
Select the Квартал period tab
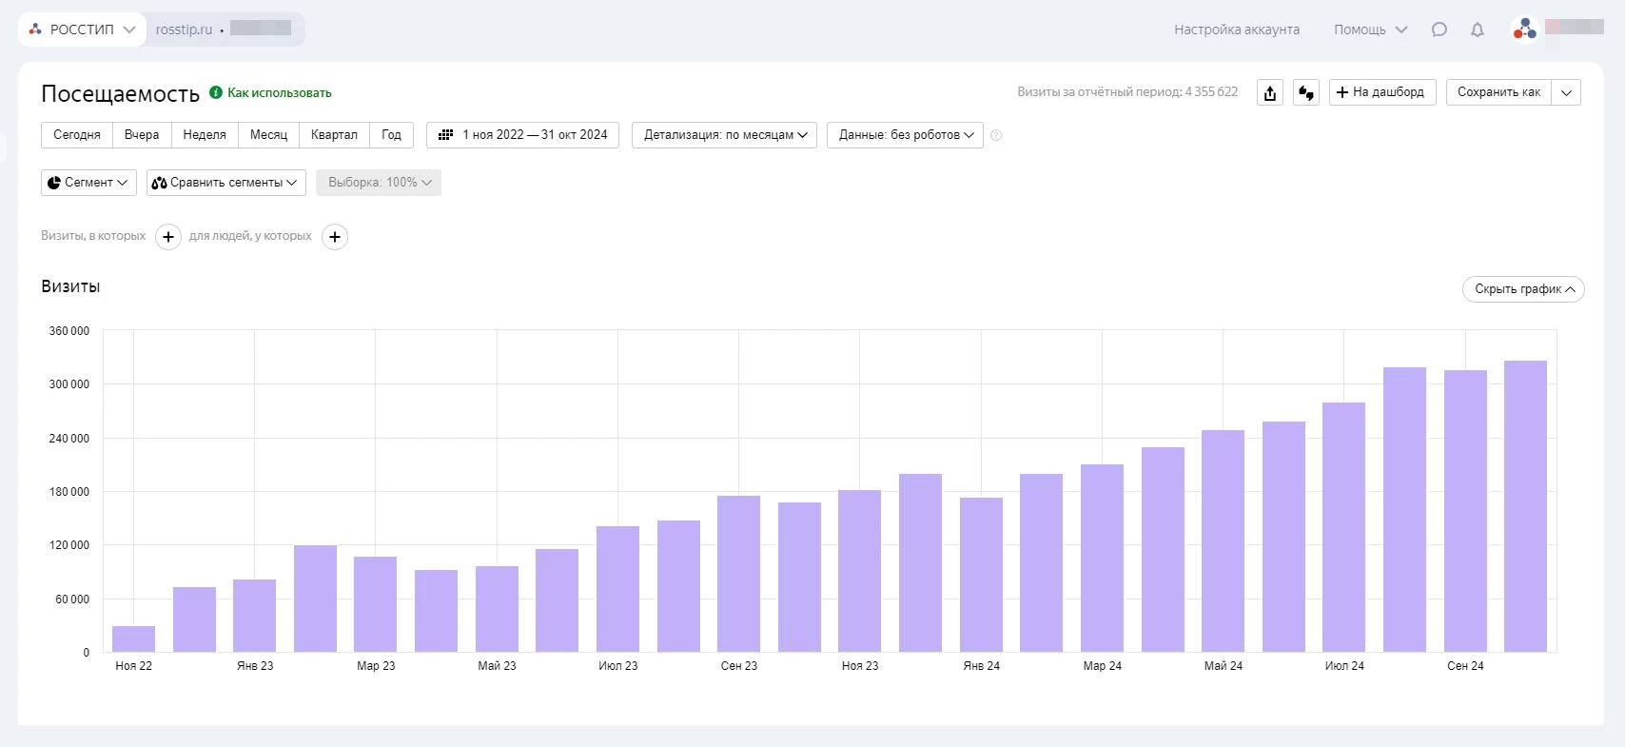tap(334, 135)
